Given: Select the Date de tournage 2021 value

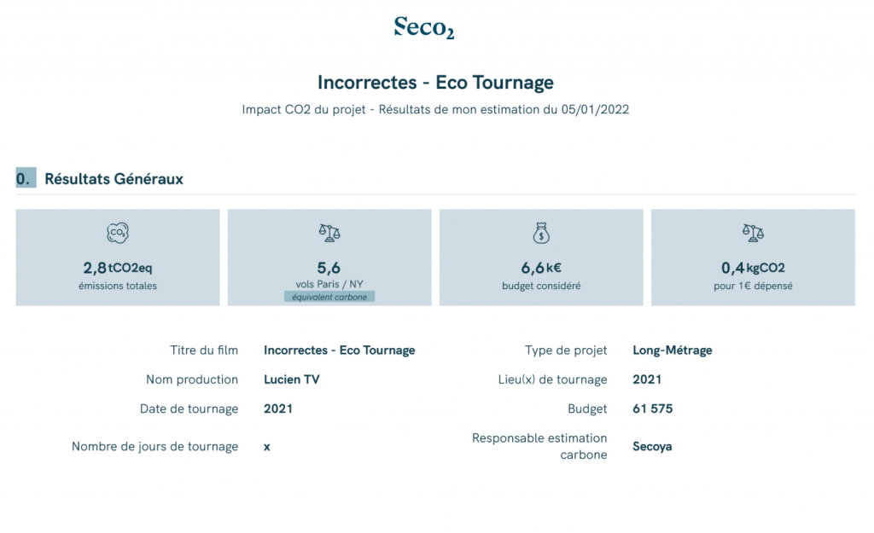Looking at the screenshot, I should pyautogui.click(x=278, y=408).
